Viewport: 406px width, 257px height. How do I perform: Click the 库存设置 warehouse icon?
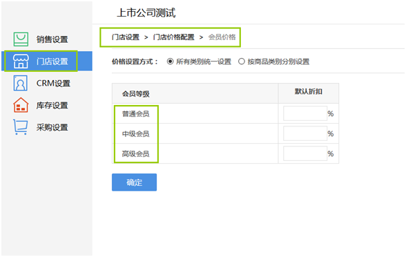pyautogui.click(x=21, y=105)
